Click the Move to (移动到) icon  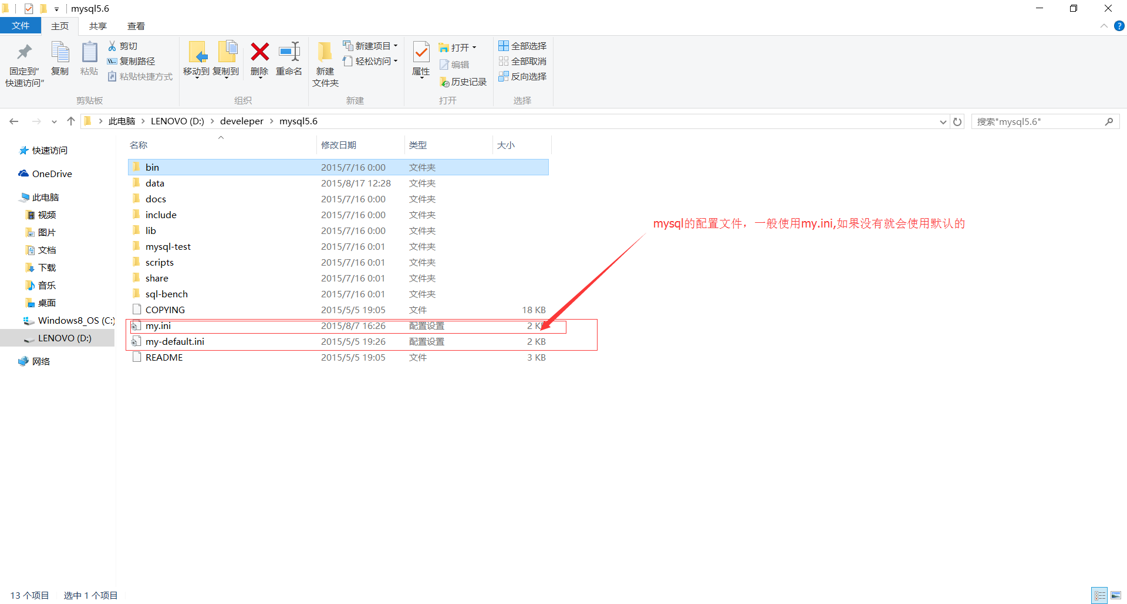(x=197, y=52)
